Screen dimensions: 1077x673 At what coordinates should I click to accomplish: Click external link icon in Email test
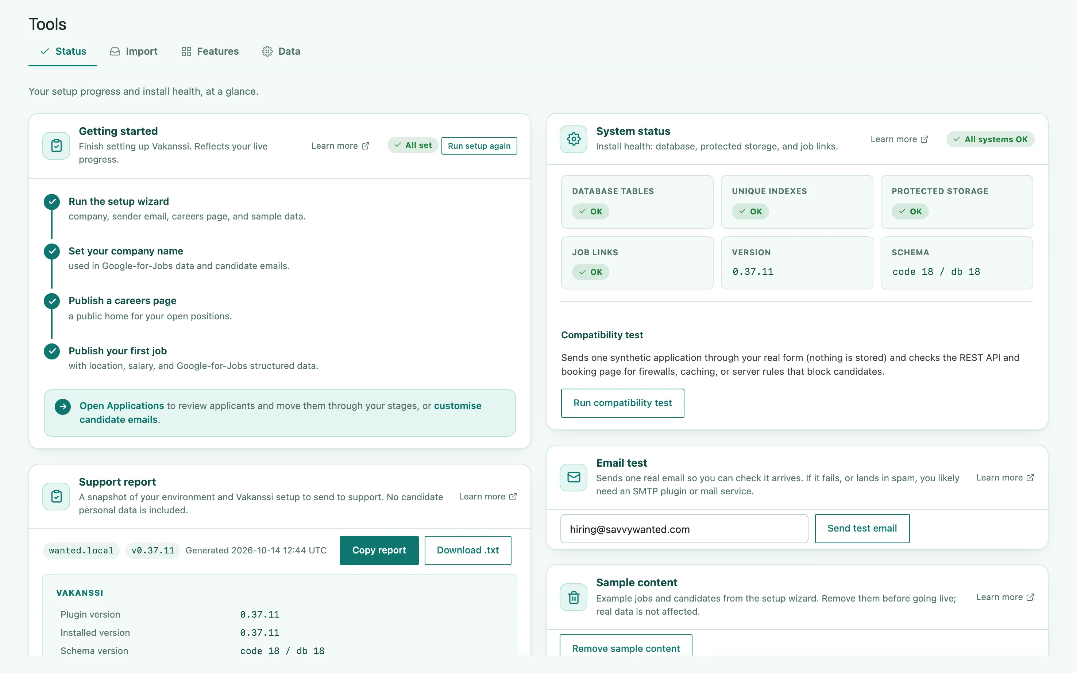[1030, 478]
